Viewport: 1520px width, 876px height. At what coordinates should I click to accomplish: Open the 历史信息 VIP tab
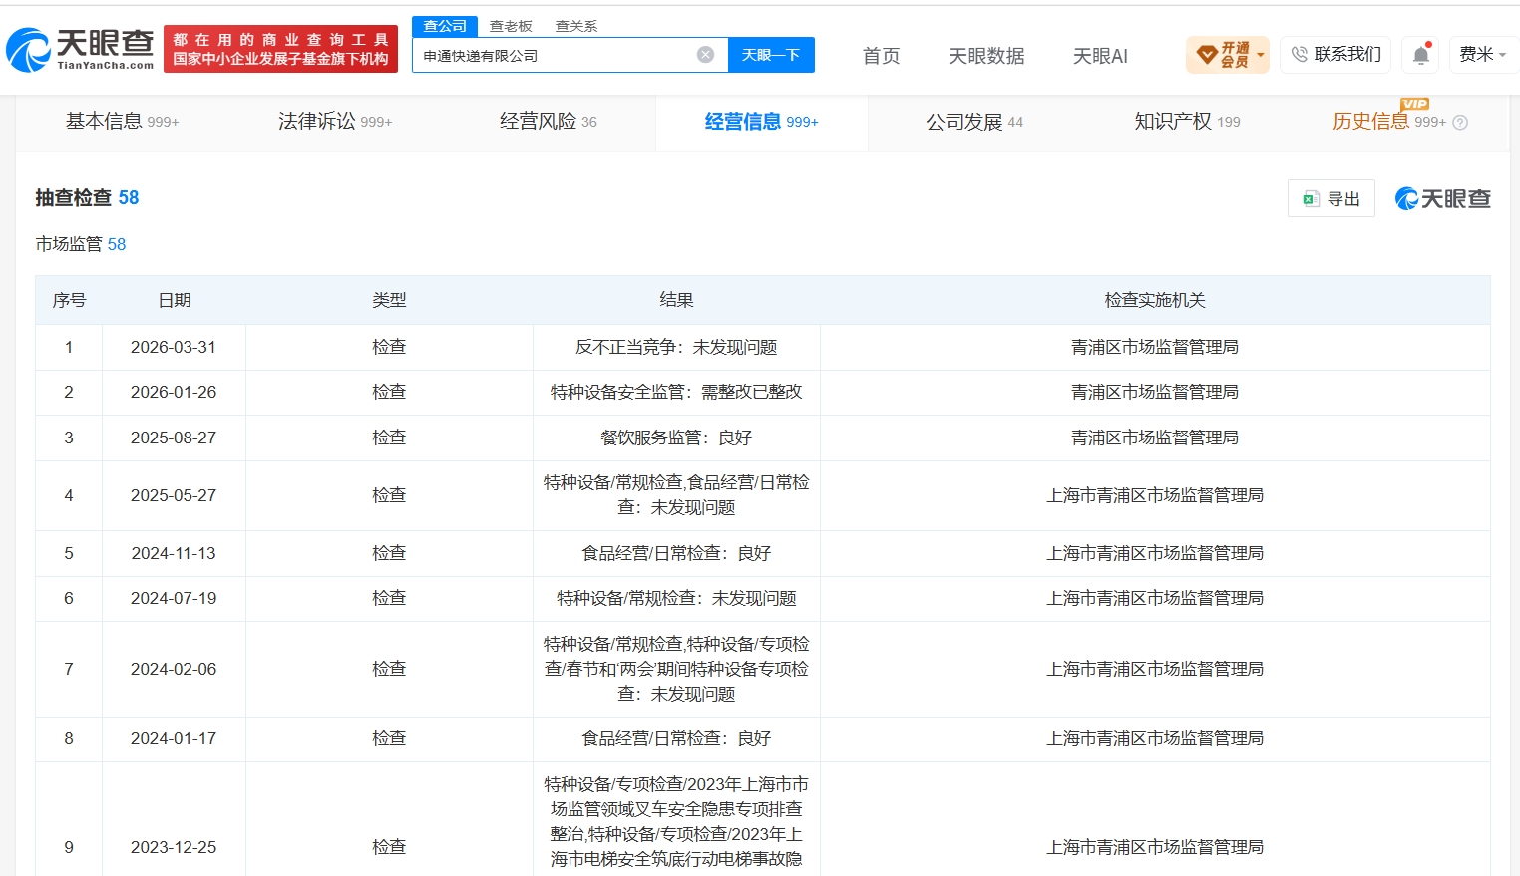coord(1389,122)
